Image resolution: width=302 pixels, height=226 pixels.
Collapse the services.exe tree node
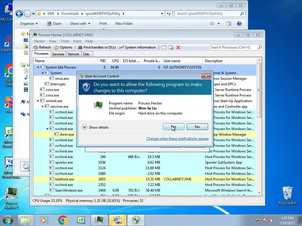click(42, 106)
